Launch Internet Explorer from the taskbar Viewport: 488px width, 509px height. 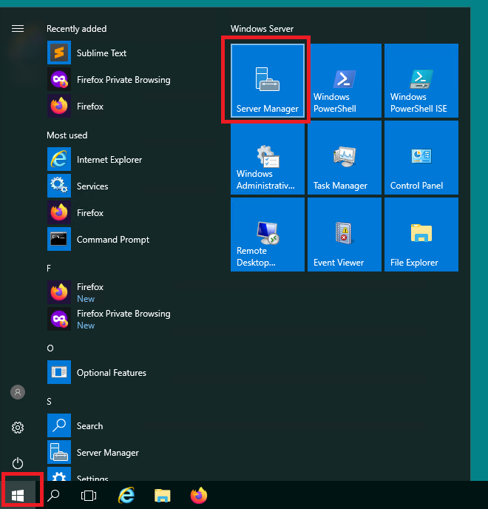126,496
